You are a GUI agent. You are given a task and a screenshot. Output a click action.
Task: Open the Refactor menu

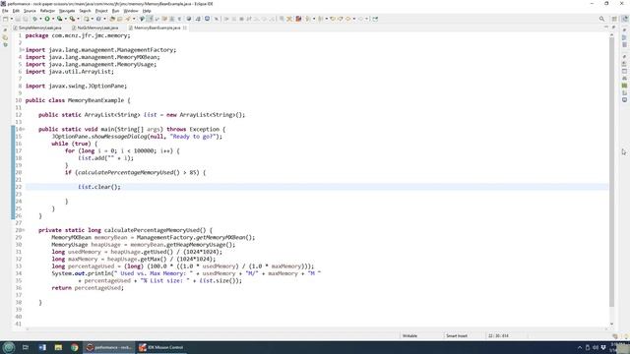pyautogui.click(x=47, y=11)
